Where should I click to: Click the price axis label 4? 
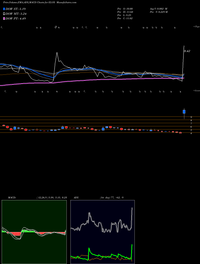pos(191,133)
